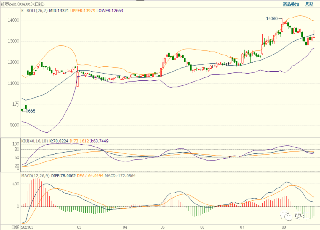Click the 07 month axis label
The width and height of the screenshot is (320, 230).
242,227
